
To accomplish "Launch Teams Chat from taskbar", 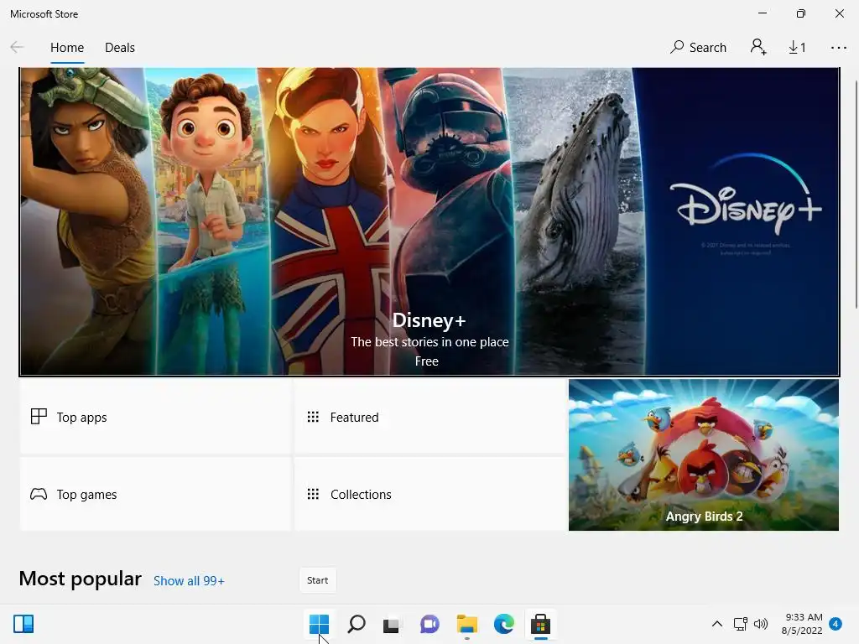I will [429, 624].
